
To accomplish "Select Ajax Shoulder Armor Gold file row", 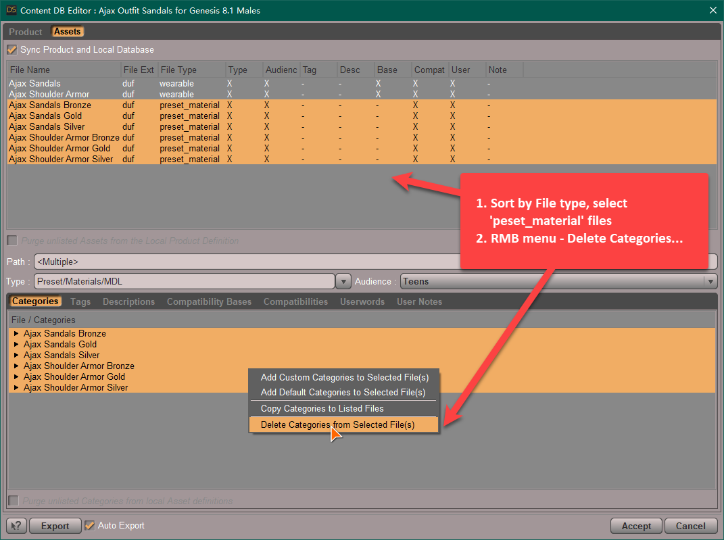I will (362, 148).
